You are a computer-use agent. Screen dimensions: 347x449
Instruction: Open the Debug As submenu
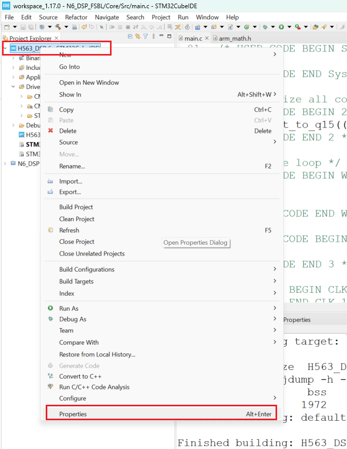(x=161, y=319)
